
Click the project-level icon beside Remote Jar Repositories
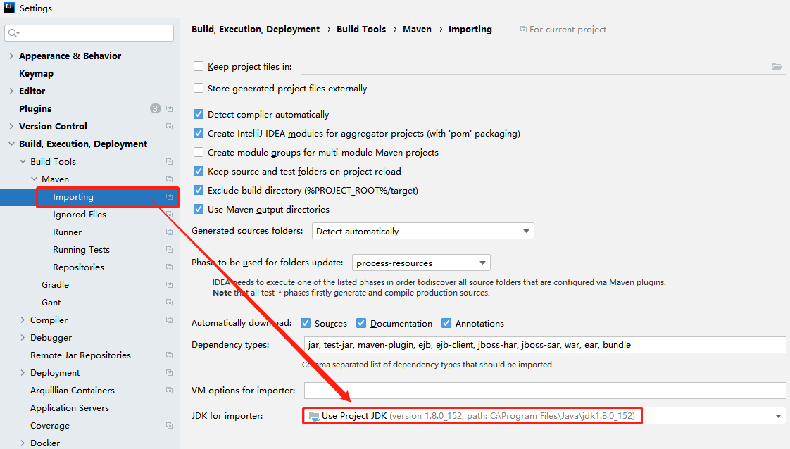pyautogui.click(x=169, y=355)
